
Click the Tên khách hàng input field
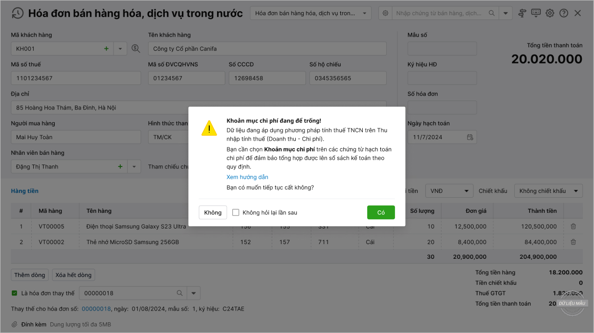(267, 49)
